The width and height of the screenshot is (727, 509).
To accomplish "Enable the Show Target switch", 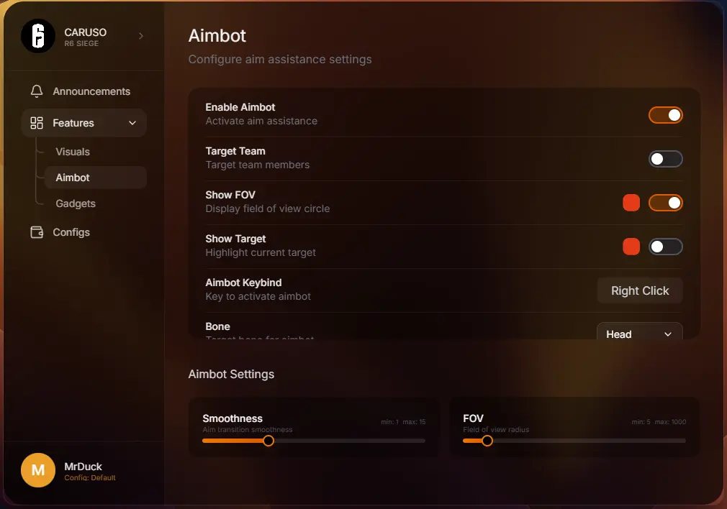I will tap(665, 247).
